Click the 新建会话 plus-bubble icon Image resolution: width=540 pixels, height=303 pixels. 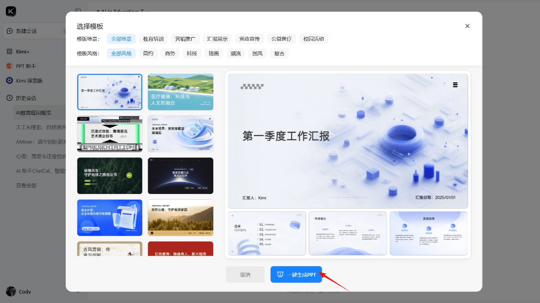point(10,31)
